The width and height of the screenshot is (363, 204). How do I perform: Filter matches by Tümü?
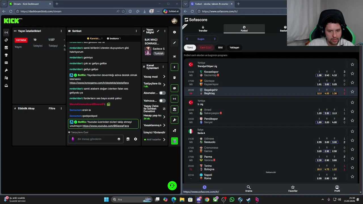coord(190,48)
